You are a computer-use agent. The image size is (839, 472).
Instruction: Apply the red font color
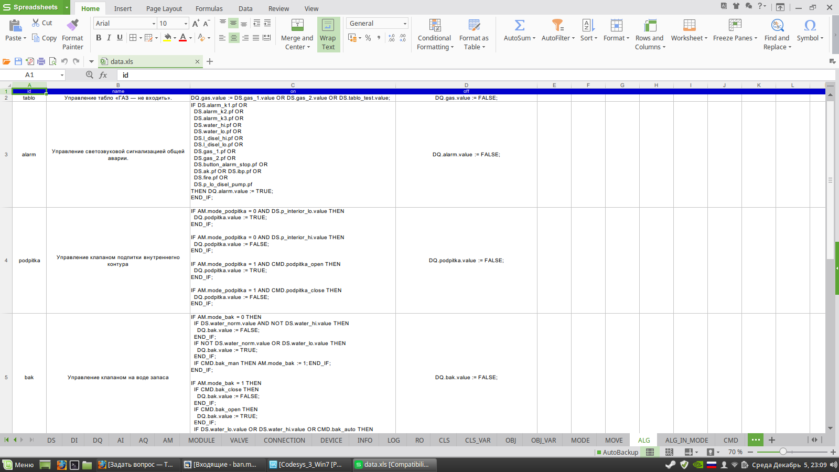pos(182,38)
